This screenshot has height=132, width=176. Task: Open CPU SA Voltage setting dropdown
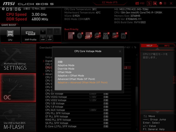106,94
